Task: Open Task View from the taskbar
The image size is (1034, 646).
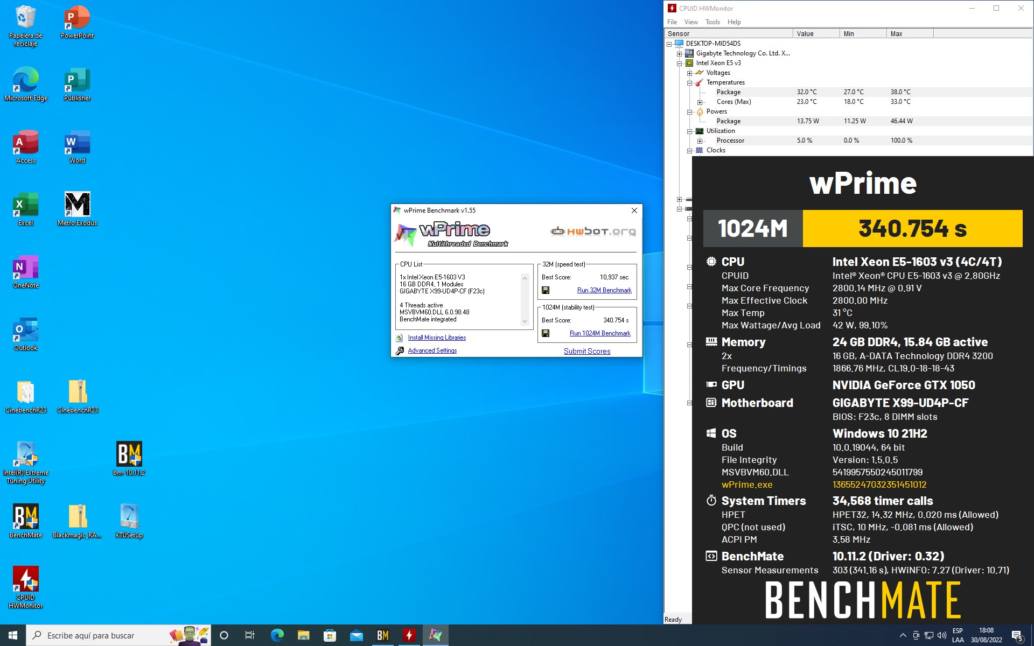Action: coord(250,635)
